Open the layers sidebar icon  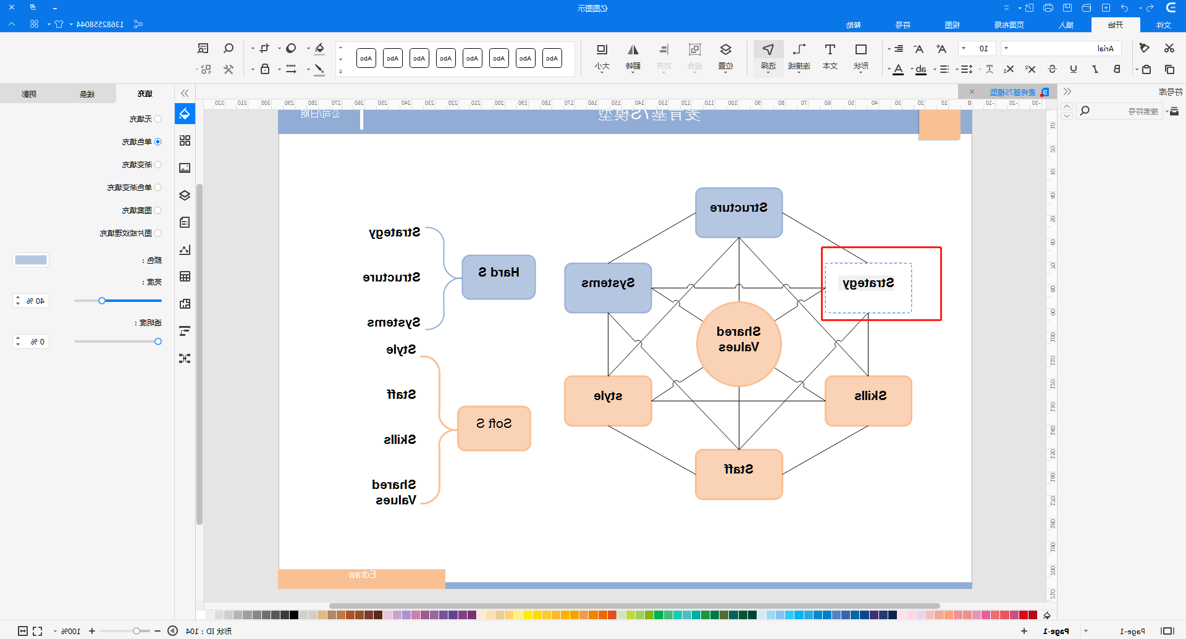pyautogui.click(x=185, y=195)
